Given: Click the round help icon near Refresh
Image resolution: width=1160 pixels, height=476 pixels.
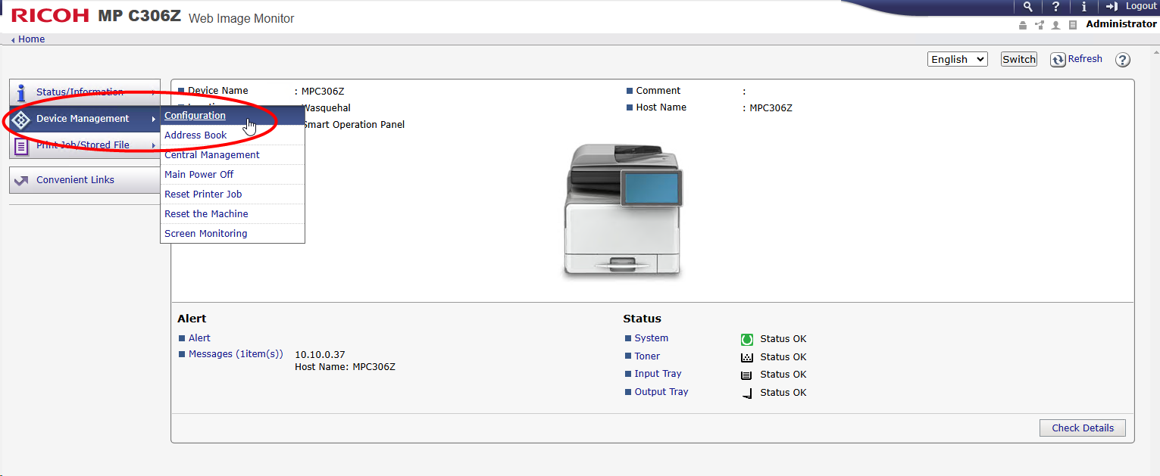Looking at the screenshot, I should click(x=1123, y=60).
